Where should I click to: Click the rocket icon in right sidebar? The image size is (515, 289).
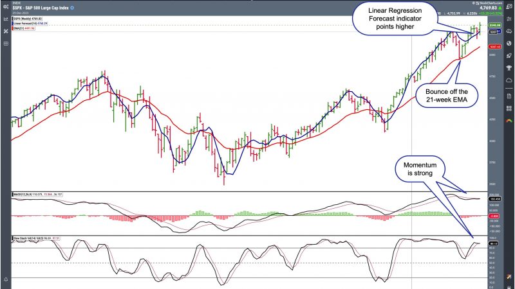tap(509, 55)
